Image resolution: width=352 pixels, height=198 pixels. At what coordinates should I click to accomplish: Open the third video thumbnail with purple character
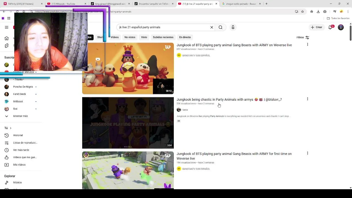point(128,170)
